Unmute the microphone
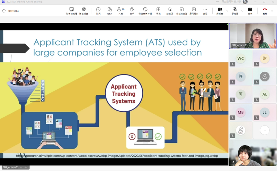 pos(235,11)
